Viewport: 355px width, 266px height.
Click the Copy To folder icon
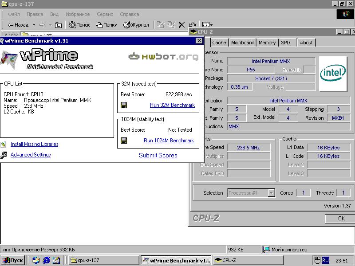171,25
